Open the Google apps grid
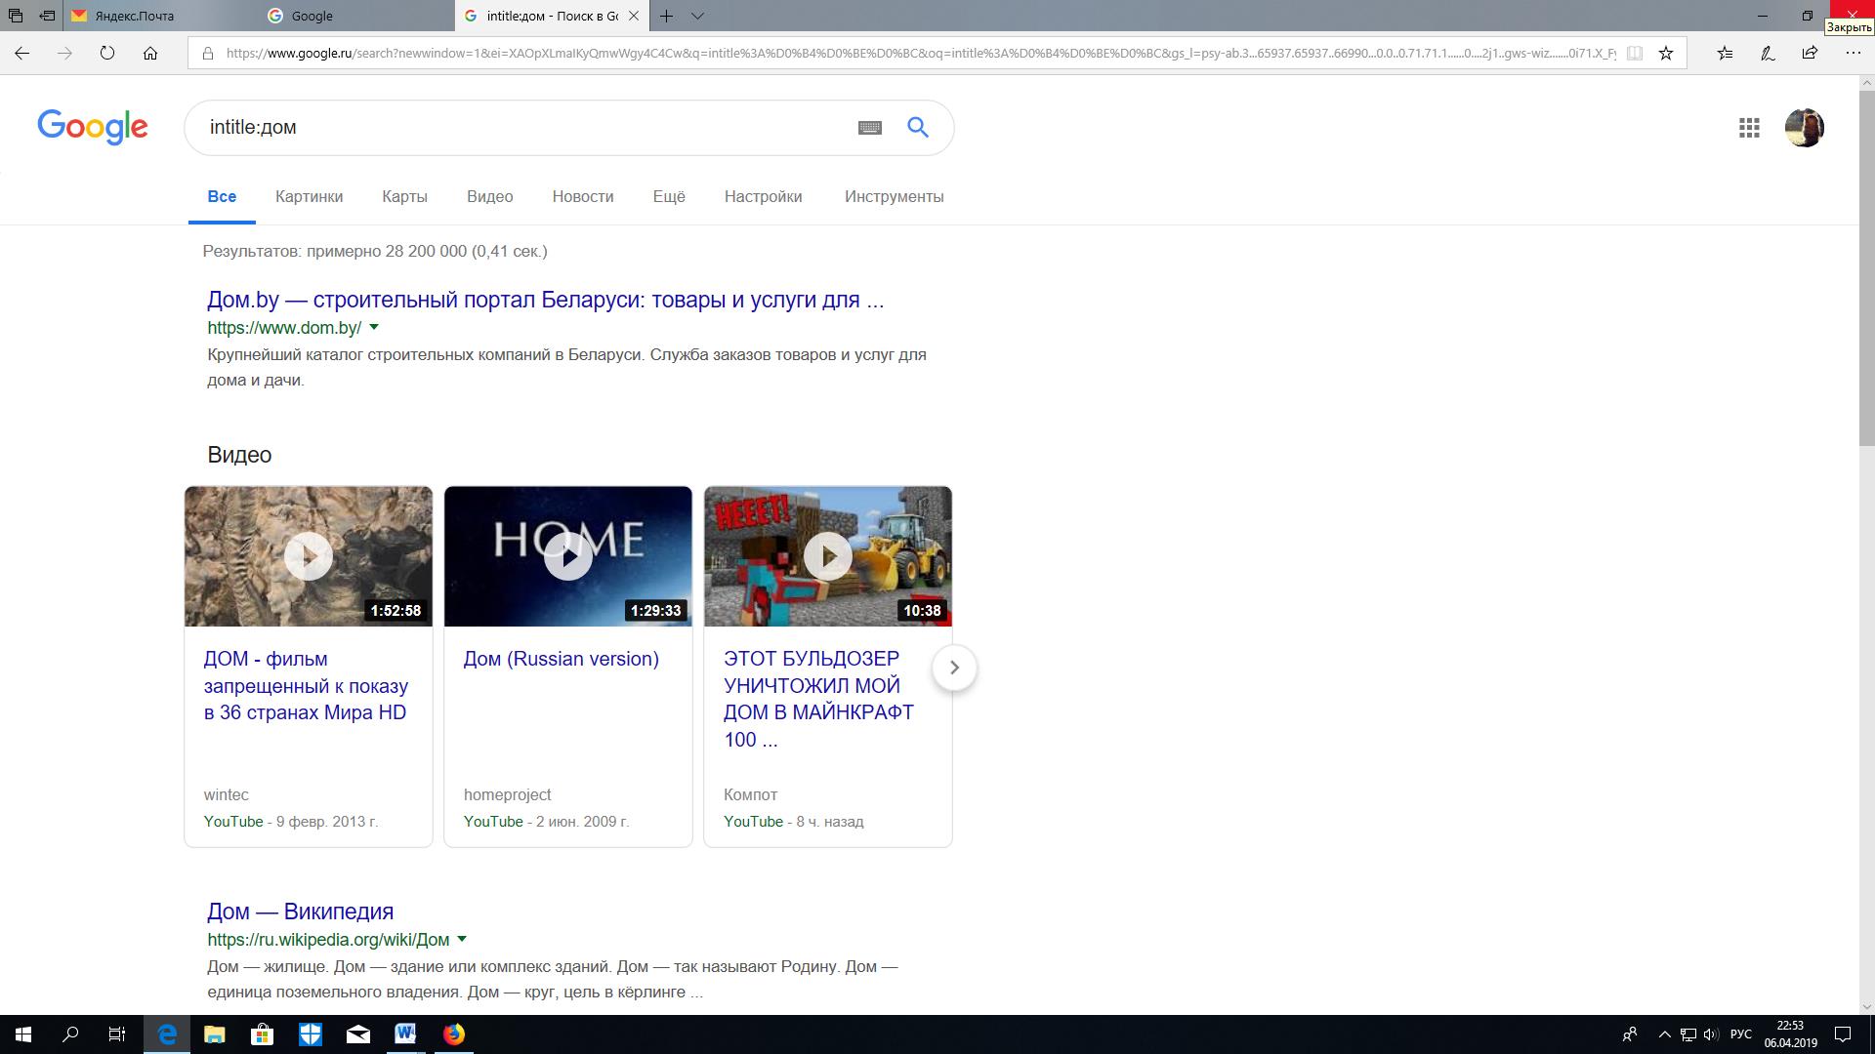Screen dimensions: 1875x1054 (1749, 128)
